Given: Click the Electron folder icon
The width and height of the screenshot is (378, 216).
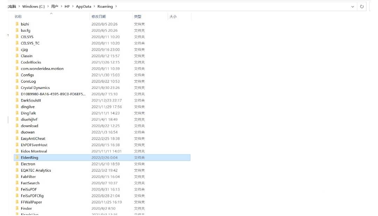Looking at the screenshot, I should 17,164.
